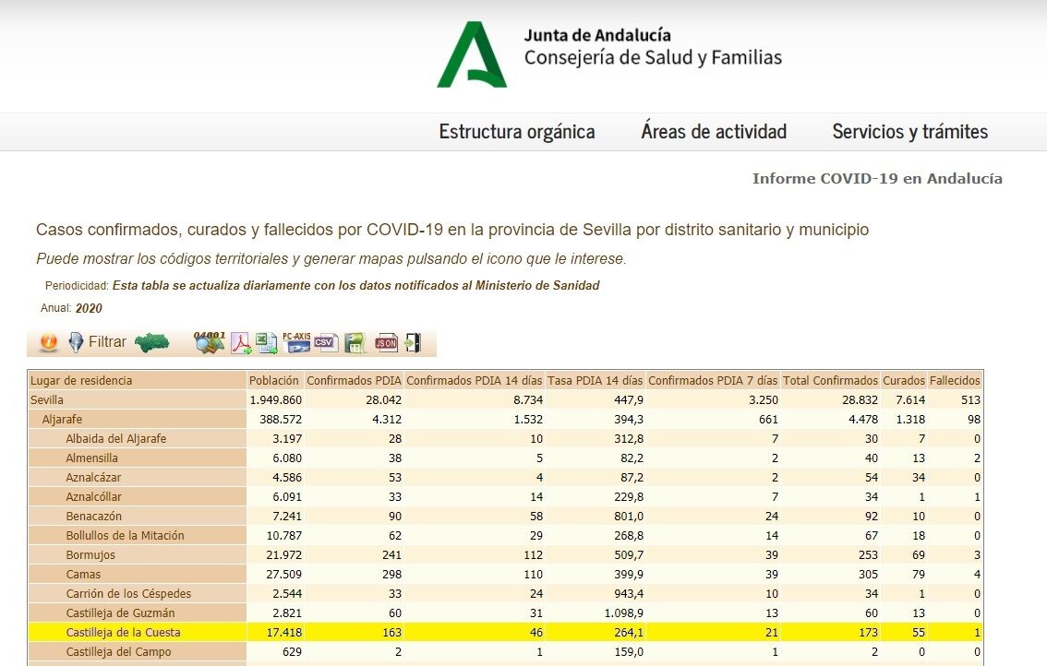Select the Castilleja de la Cuesta row
This screenshot has width=1047, height=666.
click(x=123, y=633)
